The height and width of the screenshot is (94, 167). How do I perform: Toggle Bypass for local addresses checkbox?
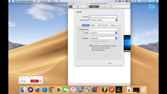(90, 41)
